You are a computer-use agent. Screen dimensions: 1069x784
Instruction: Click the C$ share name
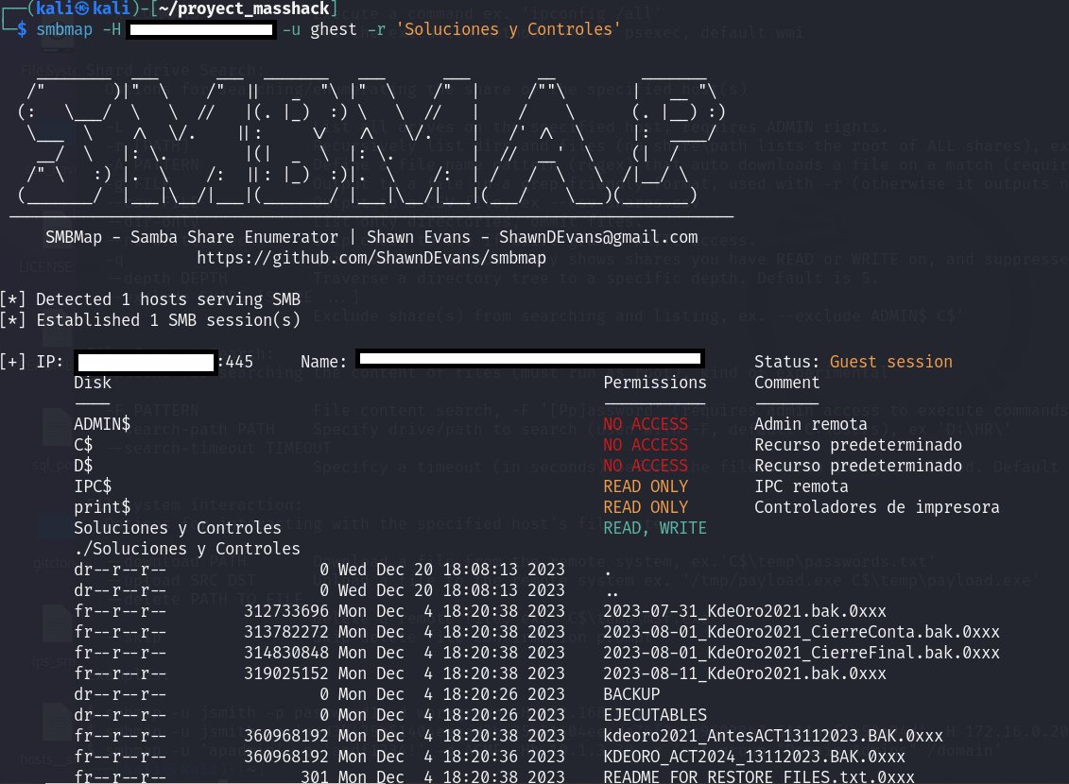[83, 445]
